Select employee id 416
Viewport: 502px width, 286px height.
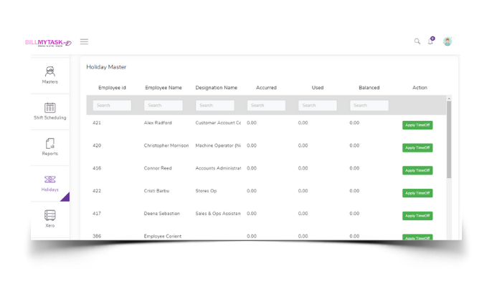tap(97, 168)
